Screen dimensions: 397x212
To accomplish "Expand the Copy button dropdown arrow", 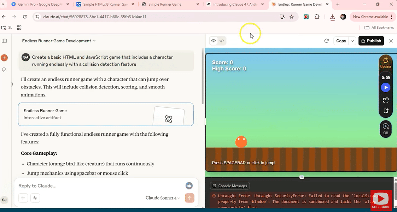I will pyautogui.click(x=352, y=41).
